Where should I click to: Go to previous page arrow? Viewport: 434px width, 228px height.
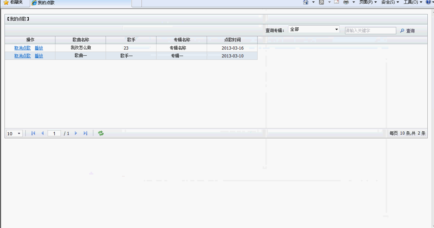click(x=42, y=133)
